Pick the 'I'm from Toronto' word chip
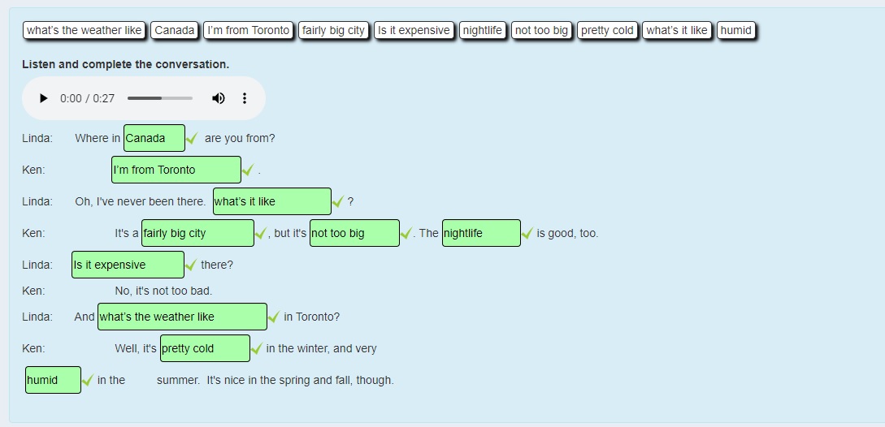Viewport: 885px width, 427px height. [249, 30]
